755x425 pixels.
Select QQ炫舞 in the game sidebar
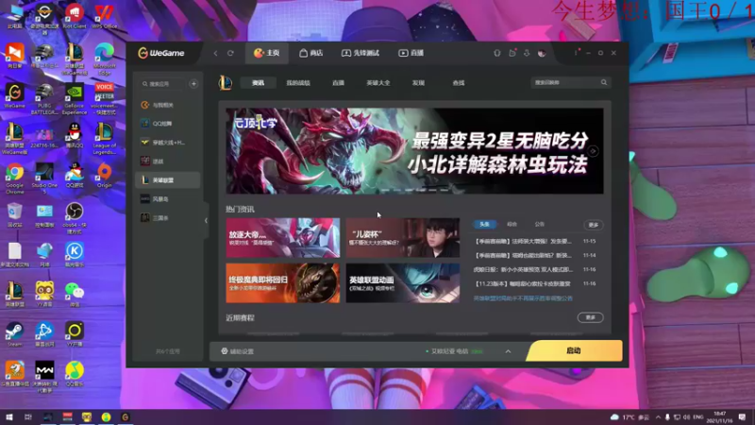coord(168,124)
